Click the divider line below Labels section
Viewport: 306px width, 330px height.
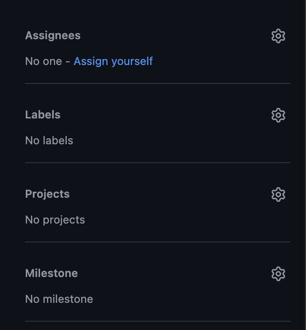pyautogui.click(x=158, y=163)
